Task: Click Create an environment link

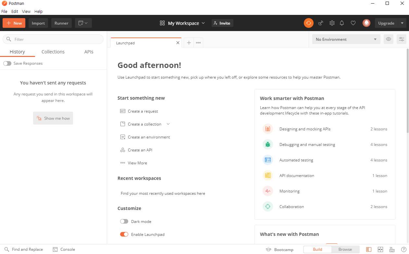Action: point(149,137)
